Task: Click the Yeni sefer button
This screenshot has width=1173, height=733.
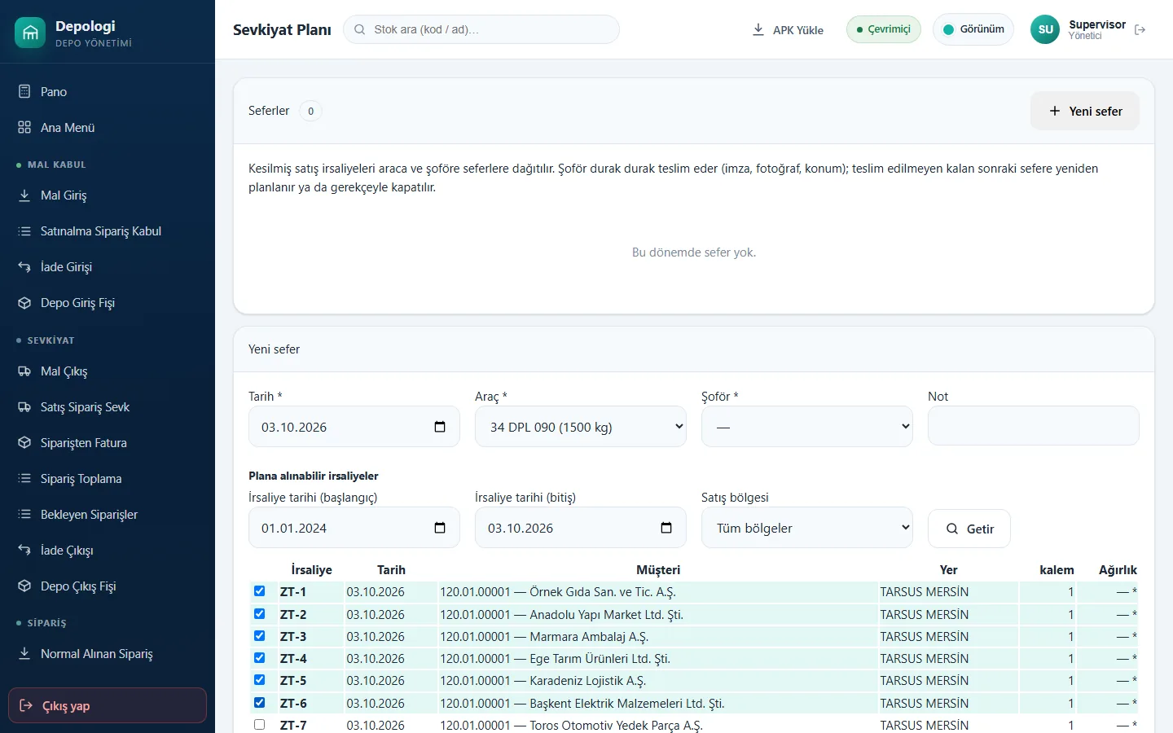Action: click(1085, 111)
